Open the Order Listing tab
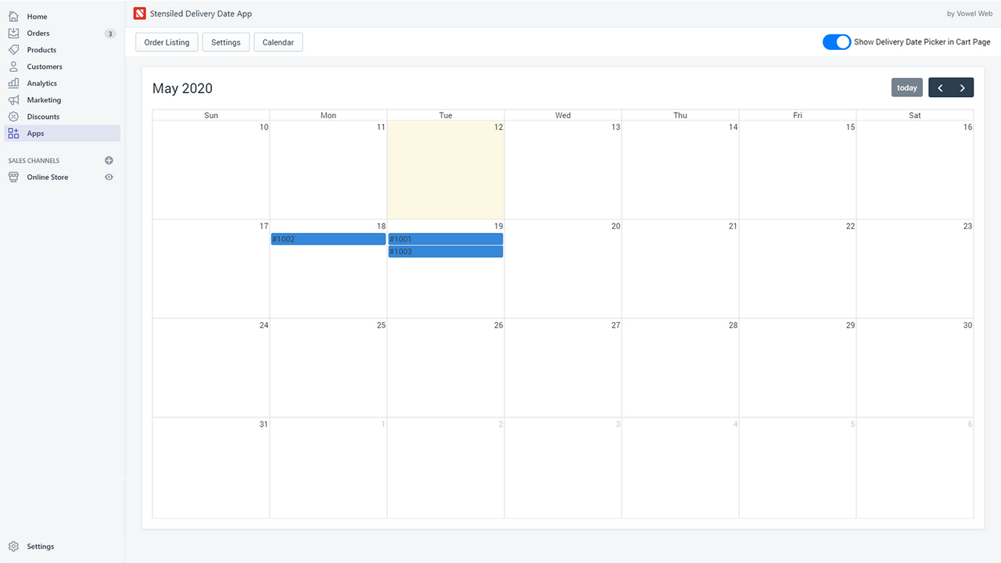1001x563 pixels. click(166, 41)
